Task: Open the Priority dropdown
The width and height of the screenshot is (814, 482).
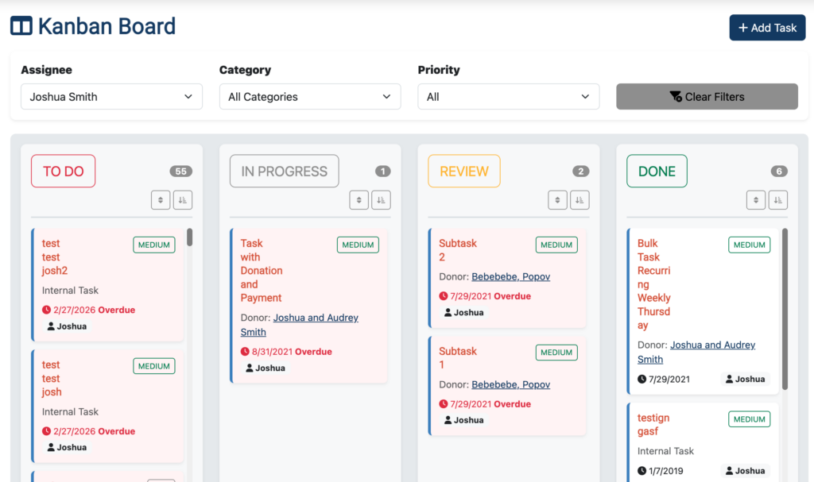Action: pyautogui.click(x=508, y=96)
